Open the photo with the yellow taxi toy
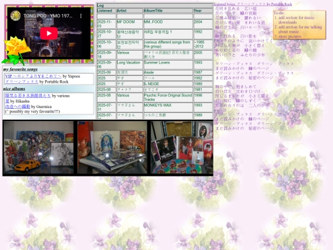 tap(39, 148)
